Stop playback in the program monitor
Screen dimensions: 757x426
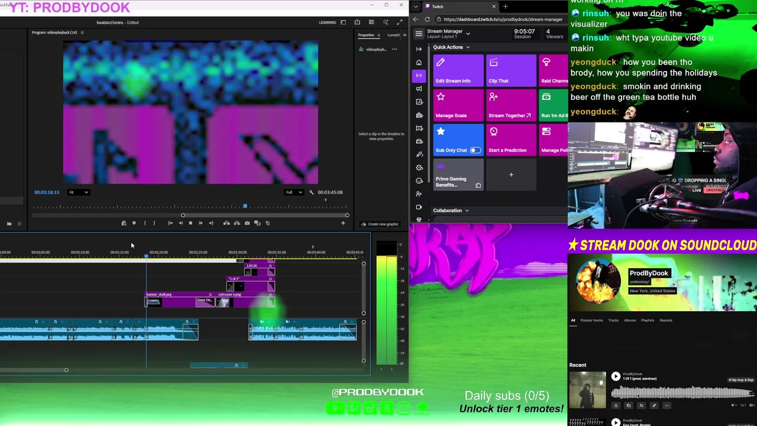[190, 223]
